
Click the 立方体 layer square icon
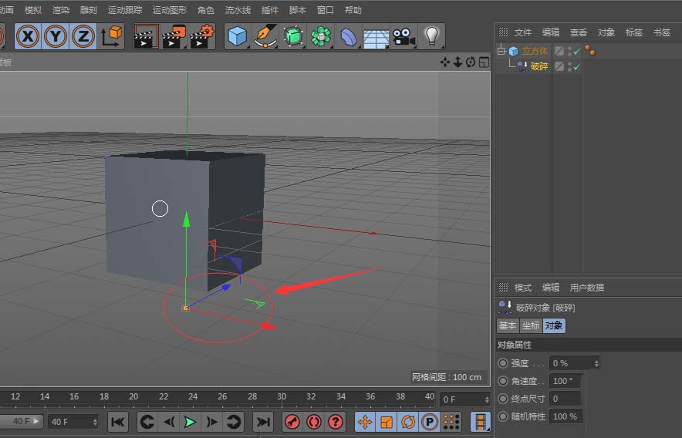[x=559, y=52]
